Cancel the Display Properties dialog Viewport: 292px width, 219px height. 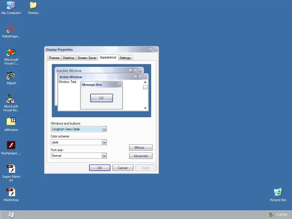click(x=123, y=168)
